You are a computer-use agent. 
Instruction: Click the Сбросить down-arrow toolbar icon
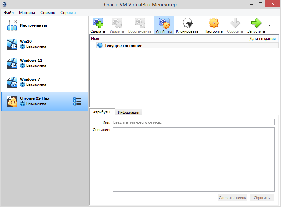[x=235, y=23]
